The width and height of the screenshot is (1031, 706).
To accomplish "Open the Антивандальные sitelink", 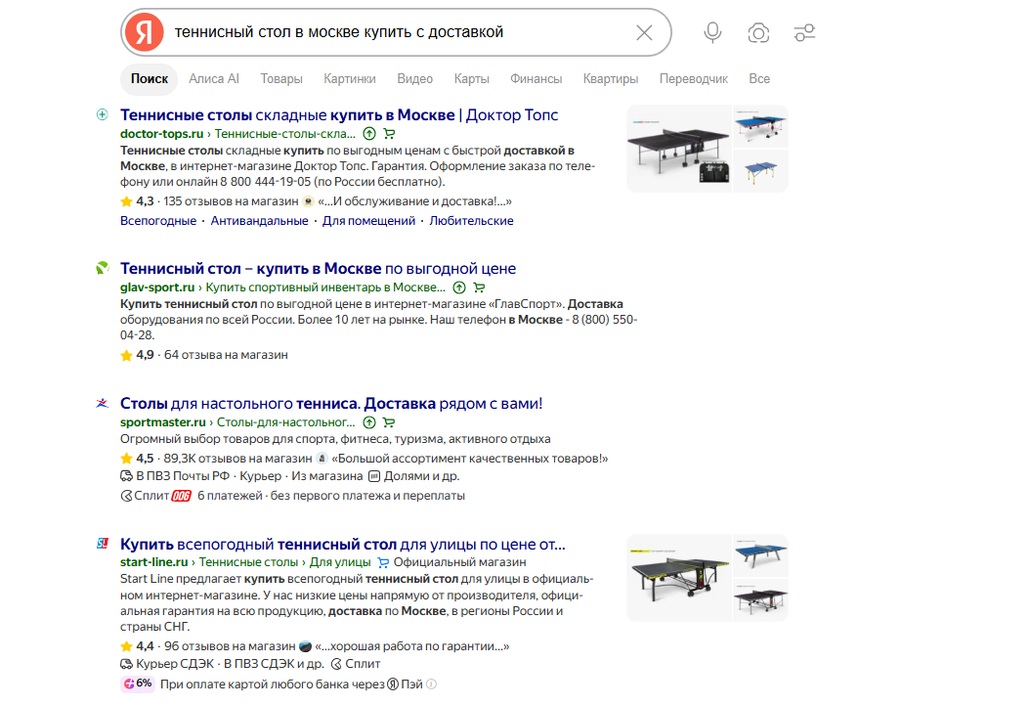I will (x=259, y=221).
